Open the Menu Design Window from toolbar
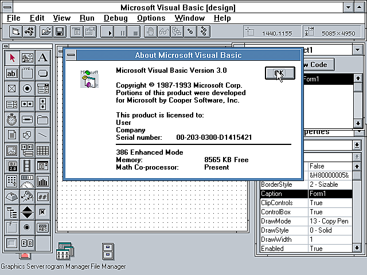This screenshot has width=367, height=275. (x=76, y=32)
